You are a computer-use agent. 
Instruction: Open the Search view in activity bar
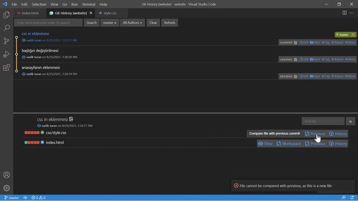pos(6,28)
